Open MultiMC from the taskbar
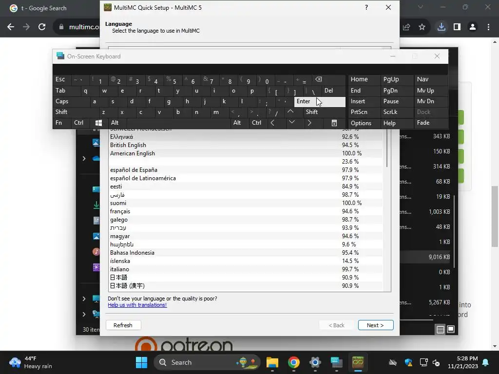The width and height of the screenshot is (499, 374). [358, 362]
